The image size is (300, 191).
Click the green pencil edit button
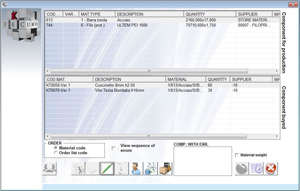[107, 169]
